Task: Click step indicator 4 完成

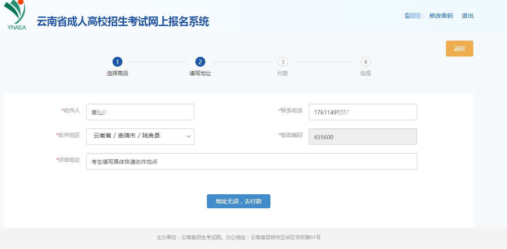Action: tap(366, 62)
